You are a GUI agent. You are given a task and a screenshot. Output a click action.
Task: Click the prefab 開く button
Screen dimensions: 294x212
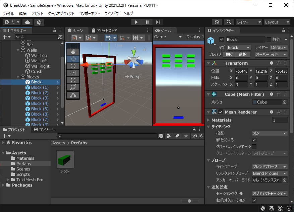pyautogui.click(x=229, y=55)
